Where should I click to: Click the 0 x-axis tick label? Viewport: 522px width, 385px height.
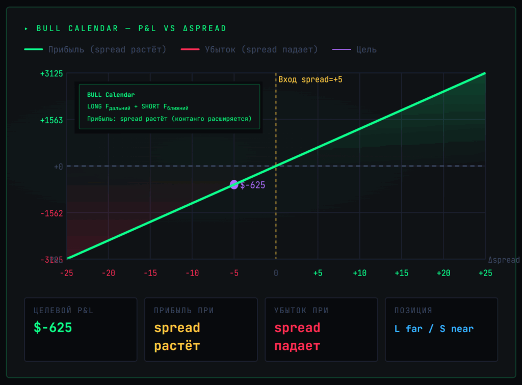click(x=276, y=273)
